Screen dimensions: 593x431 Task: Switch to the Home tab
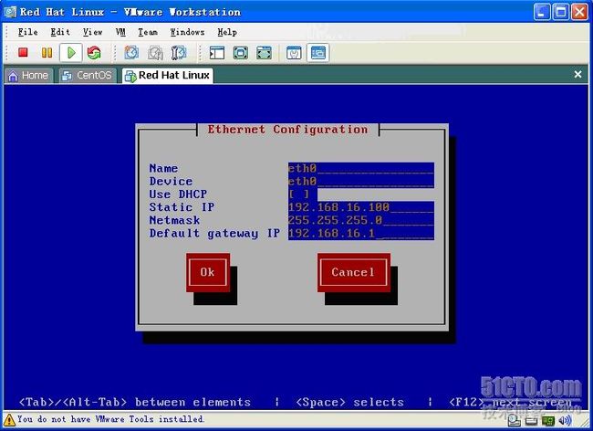pyautogui.click(x=29, y=75)
